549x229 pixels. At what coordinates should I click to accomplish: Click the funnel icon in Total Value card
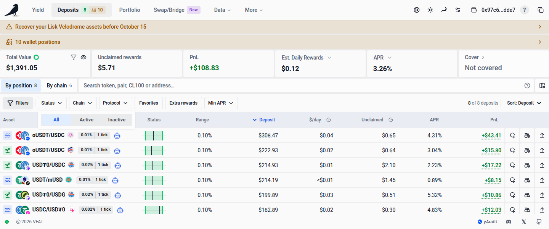tap(74, 57)
